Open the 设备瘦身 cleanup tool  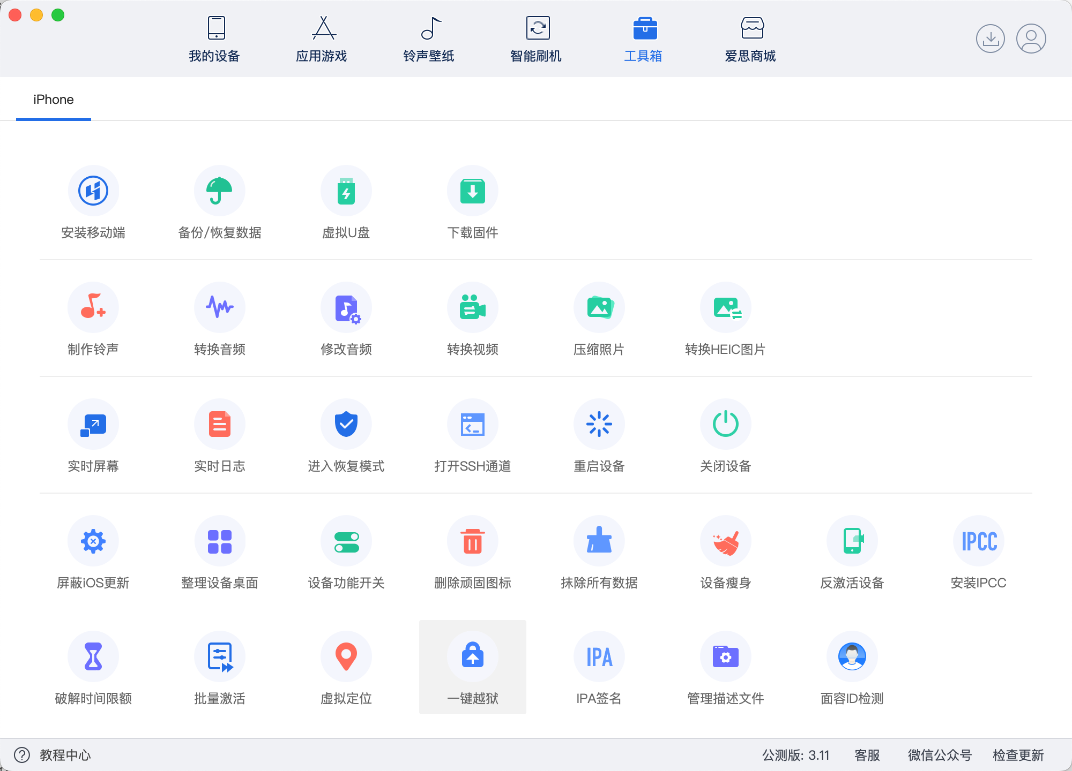pyautogui.click(x=726, y=553)
